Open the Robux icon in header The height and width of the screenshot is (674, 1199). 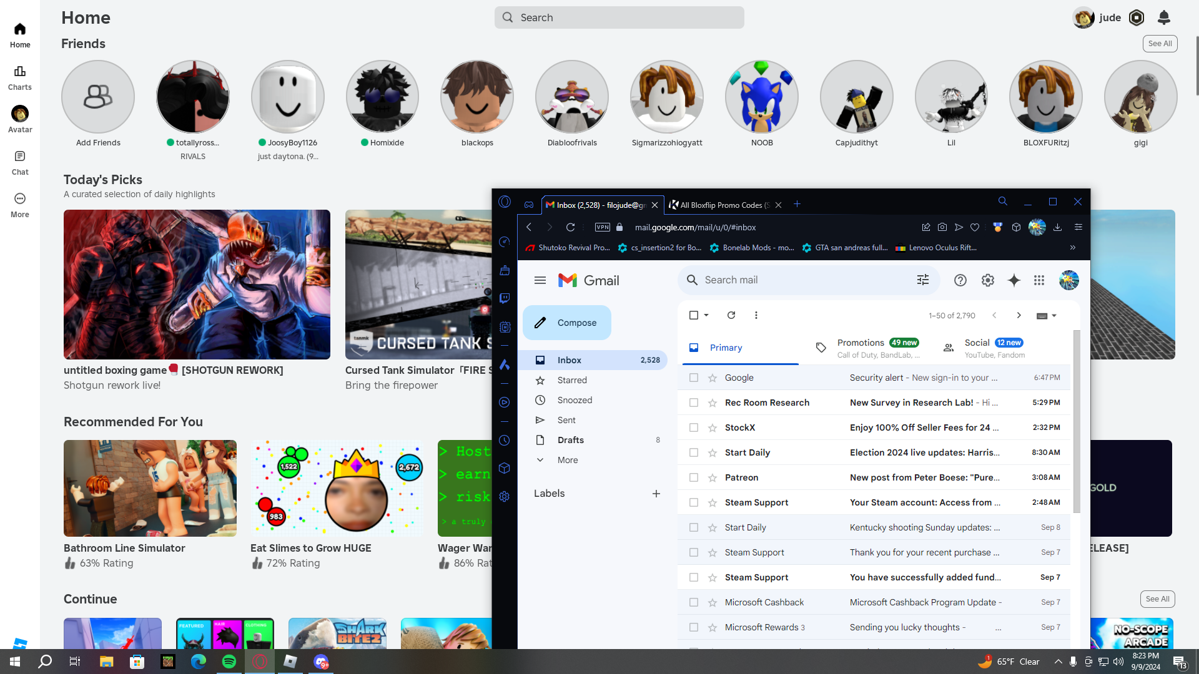tap(1137, 17)
